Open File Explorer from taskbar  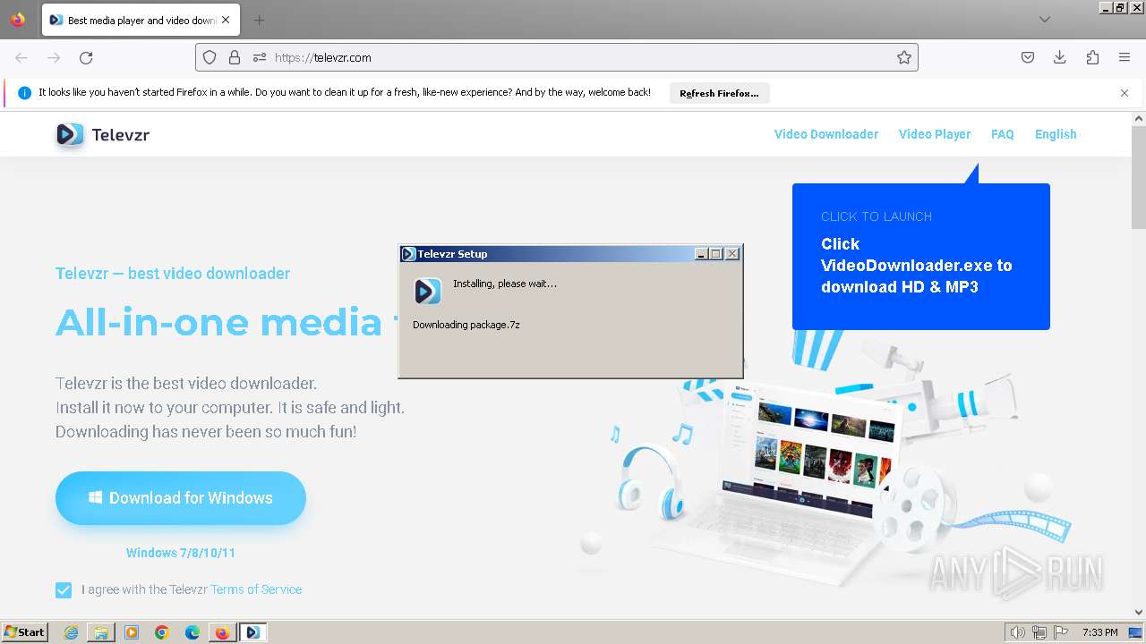[x=101, y=632]
